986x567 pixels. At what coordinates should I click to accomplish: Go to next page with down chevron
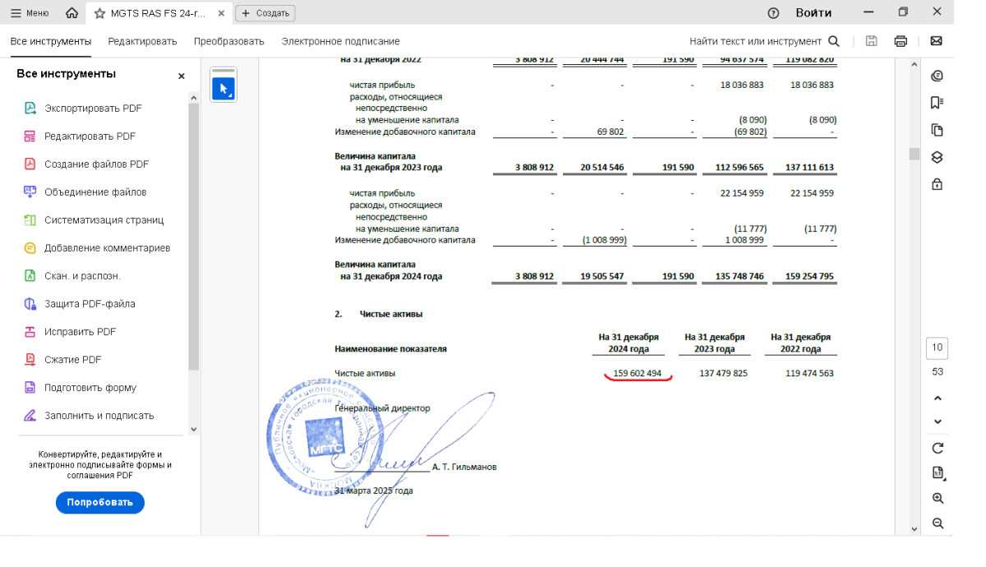tap(938, 422)
